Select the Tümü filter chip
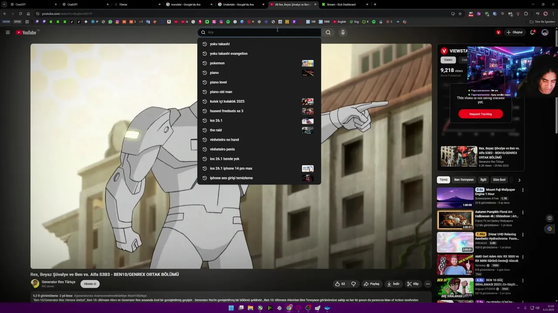This screenshot has height=313, width=558. [443, 180]
